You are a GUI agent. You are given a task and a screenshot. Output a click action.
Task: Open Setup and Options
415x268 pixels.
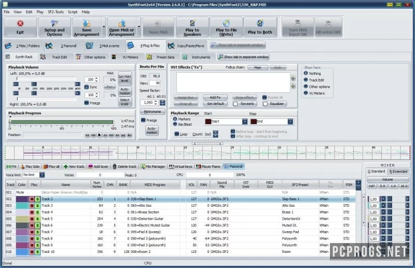click(54, 27)
